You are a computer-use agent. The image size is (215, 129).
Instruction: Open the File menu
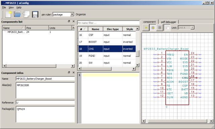[x=4, y=7]
